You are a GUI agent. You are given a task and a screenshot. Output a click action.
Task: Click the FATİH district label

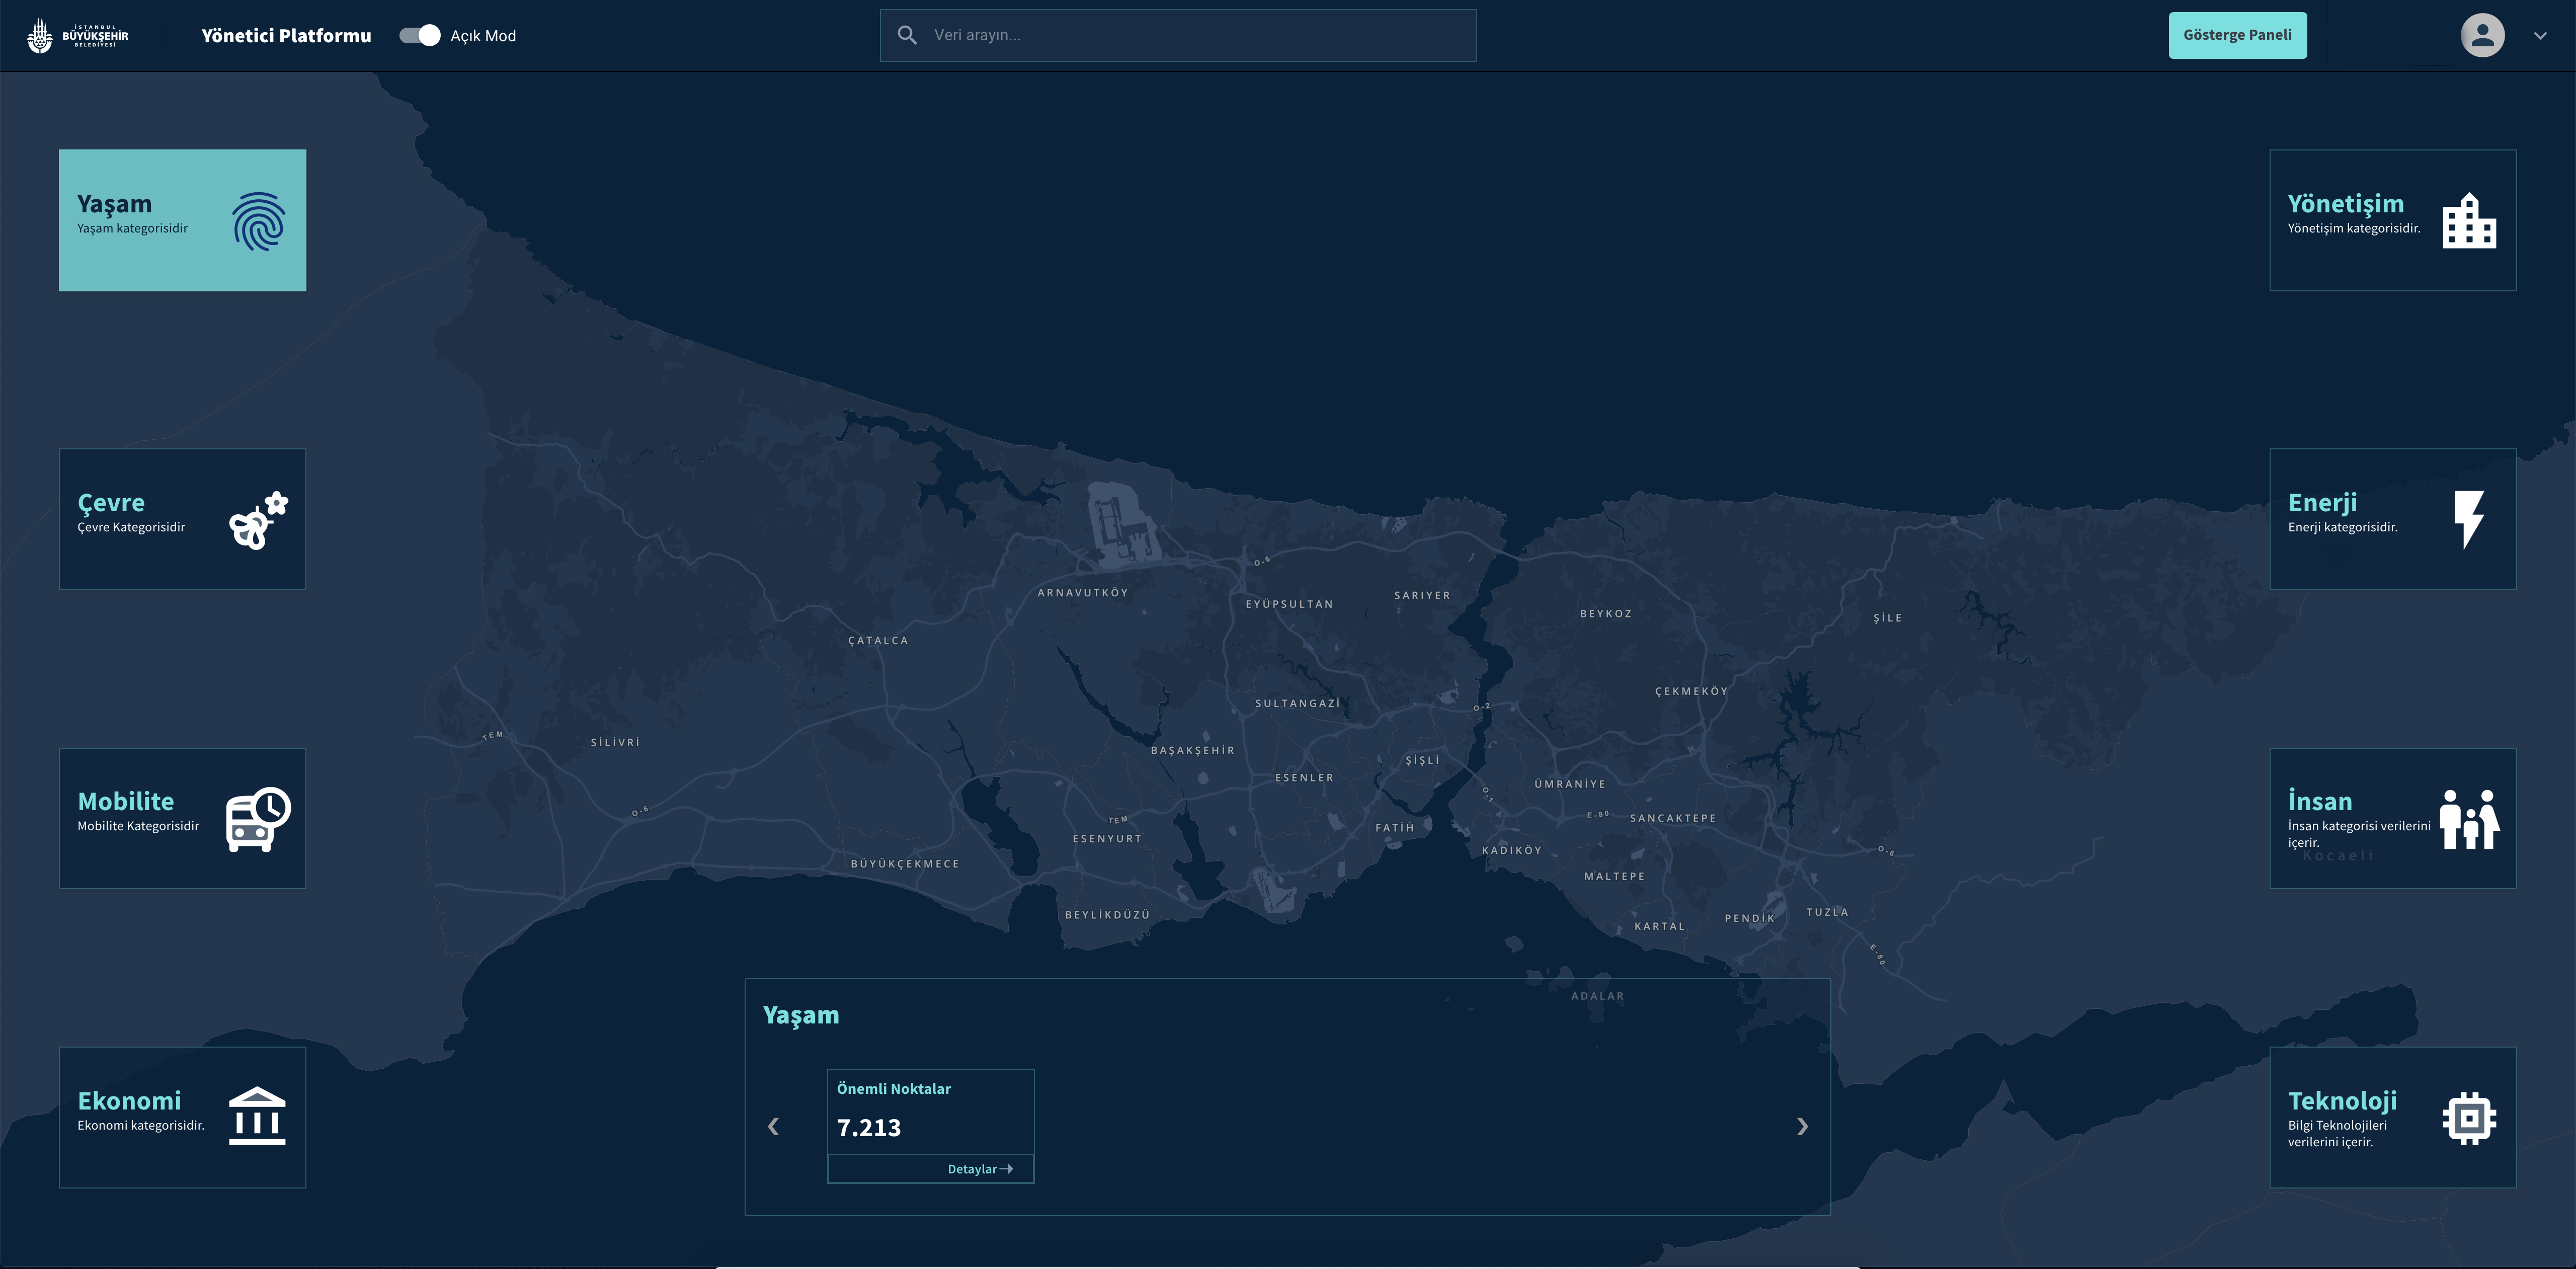[1395, 828]
